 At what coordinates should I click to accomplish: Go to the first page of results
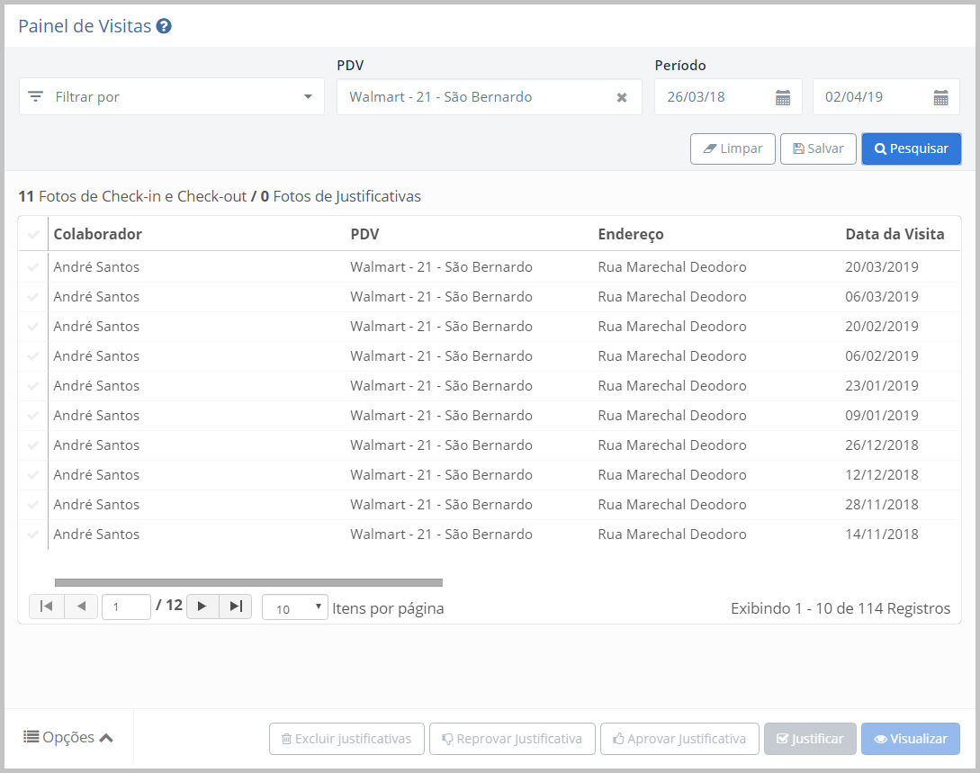47,607
